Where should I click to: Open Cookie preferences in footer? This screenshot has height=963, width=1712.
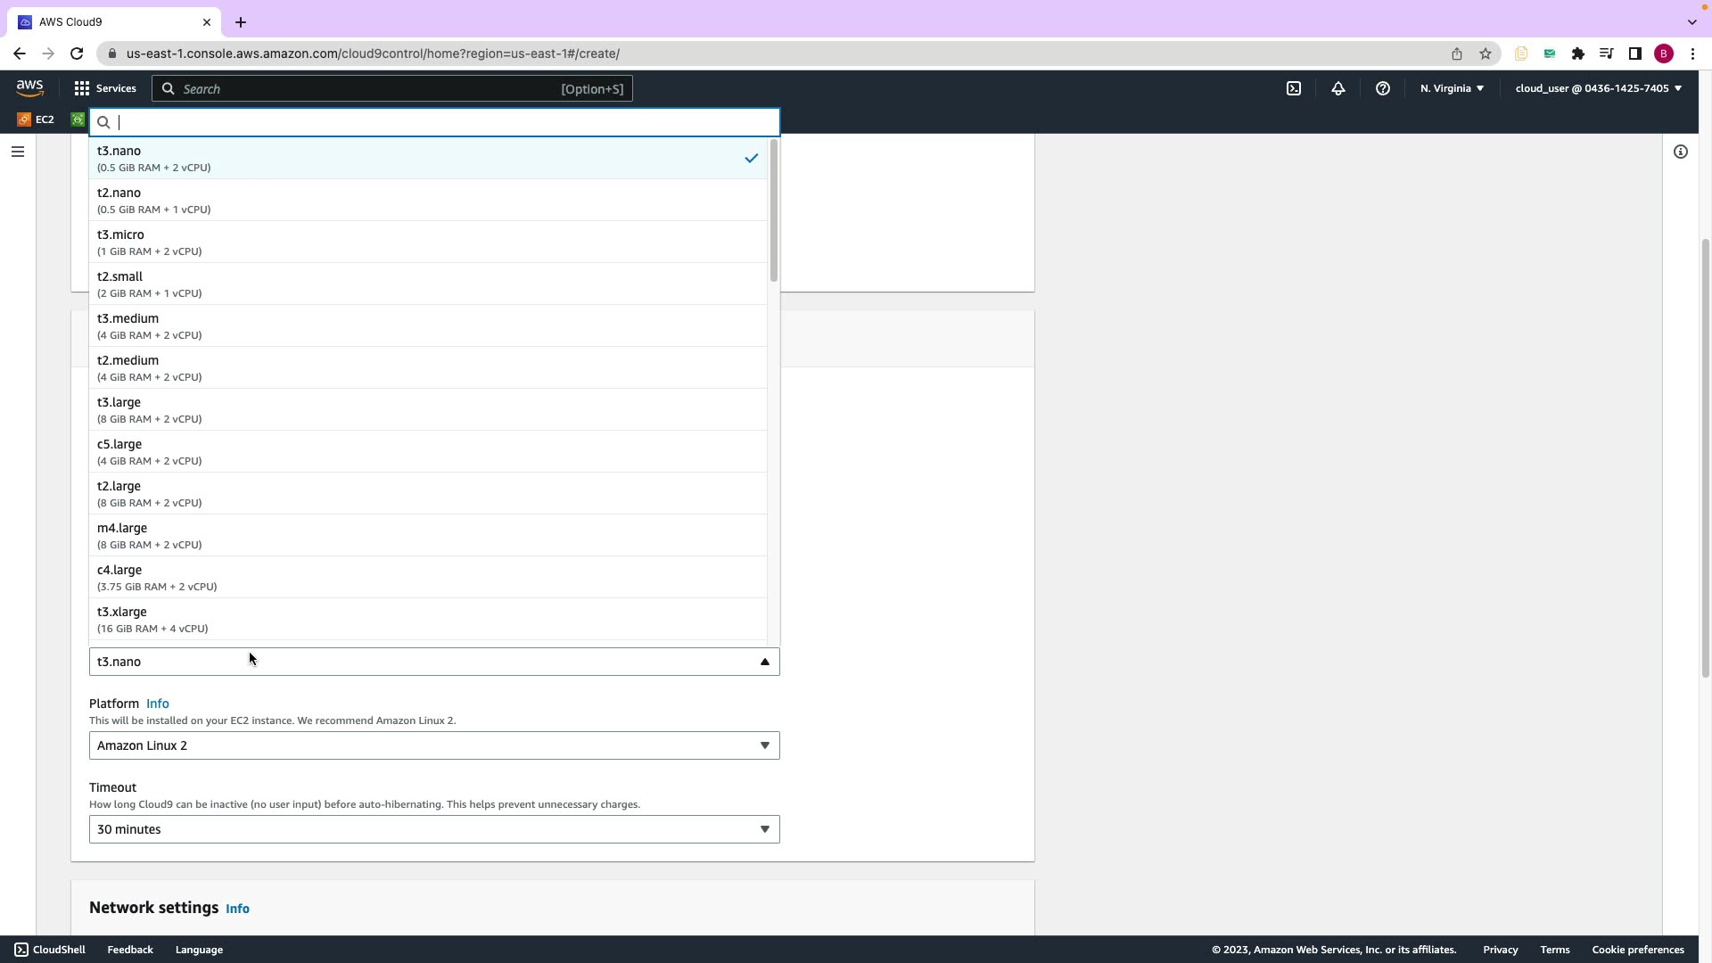[1638, 950]
